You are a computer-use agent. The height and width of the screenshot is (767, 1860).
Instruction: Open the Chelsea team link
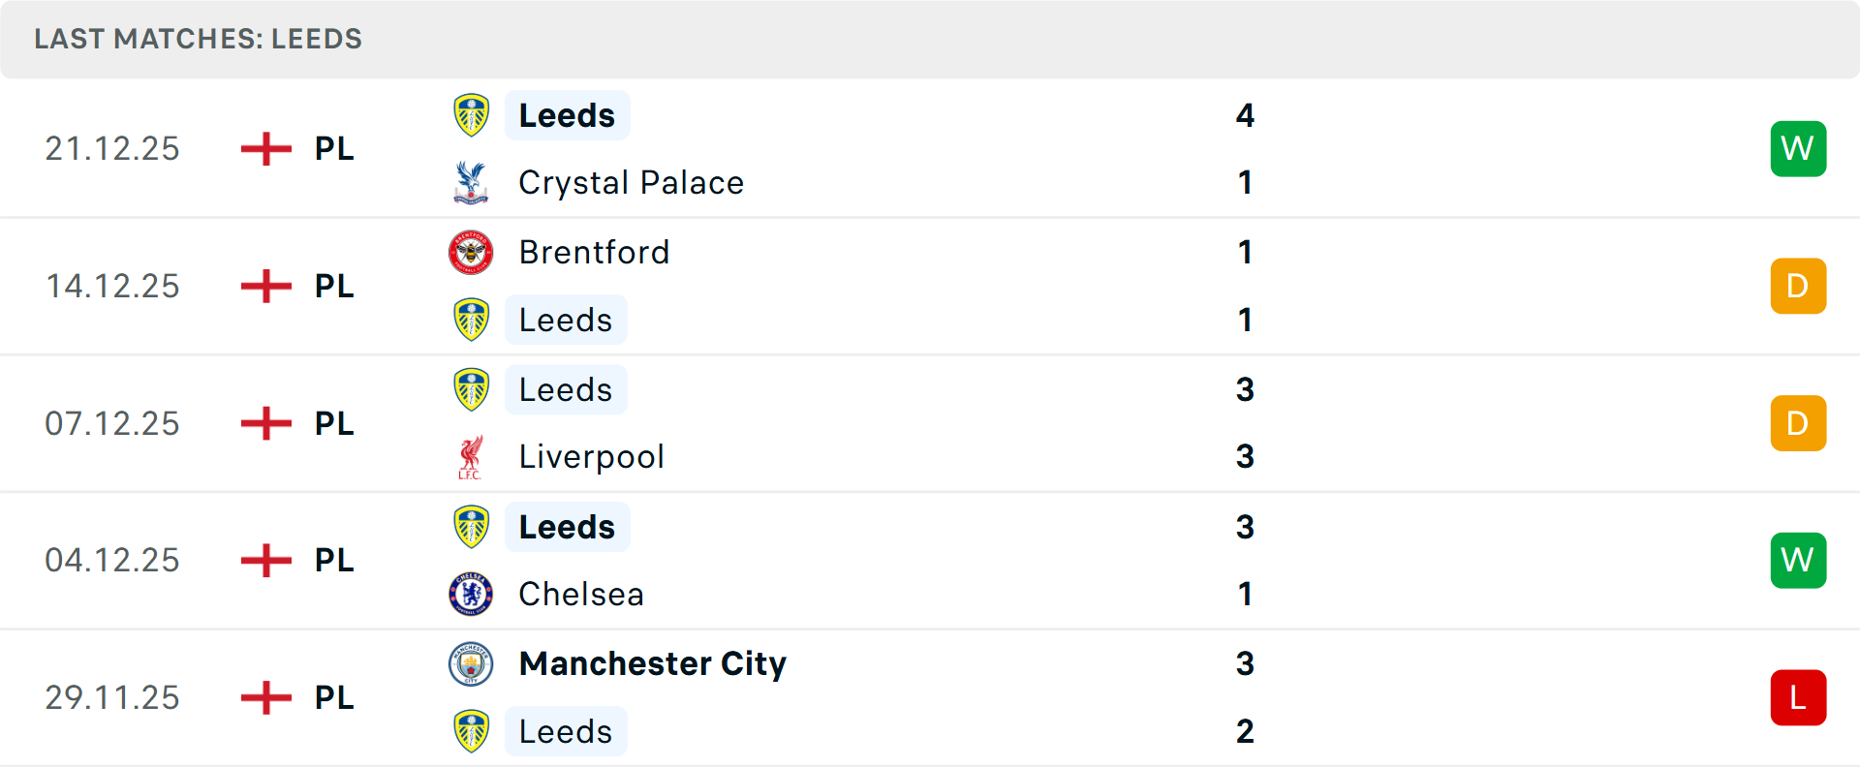(x=581, y=594)
